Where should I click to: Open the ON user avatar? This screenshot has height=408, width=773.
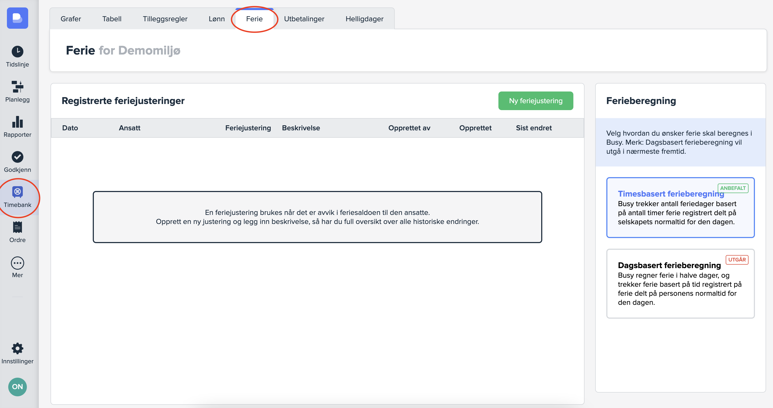(17, 386)
